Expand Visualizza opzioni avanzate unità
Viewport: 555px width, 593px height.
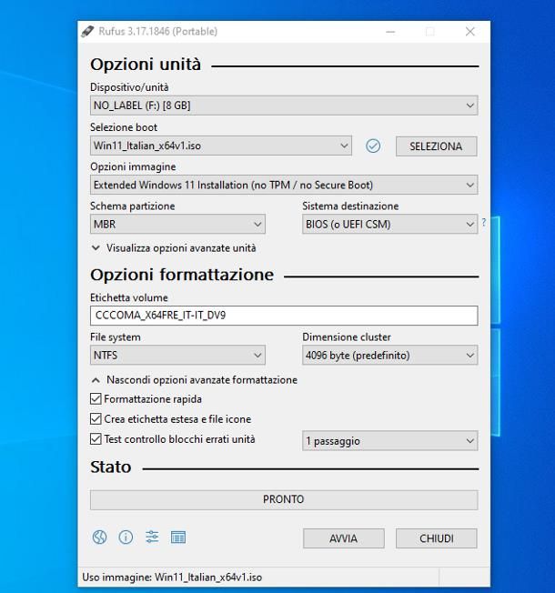coord(174,248)
